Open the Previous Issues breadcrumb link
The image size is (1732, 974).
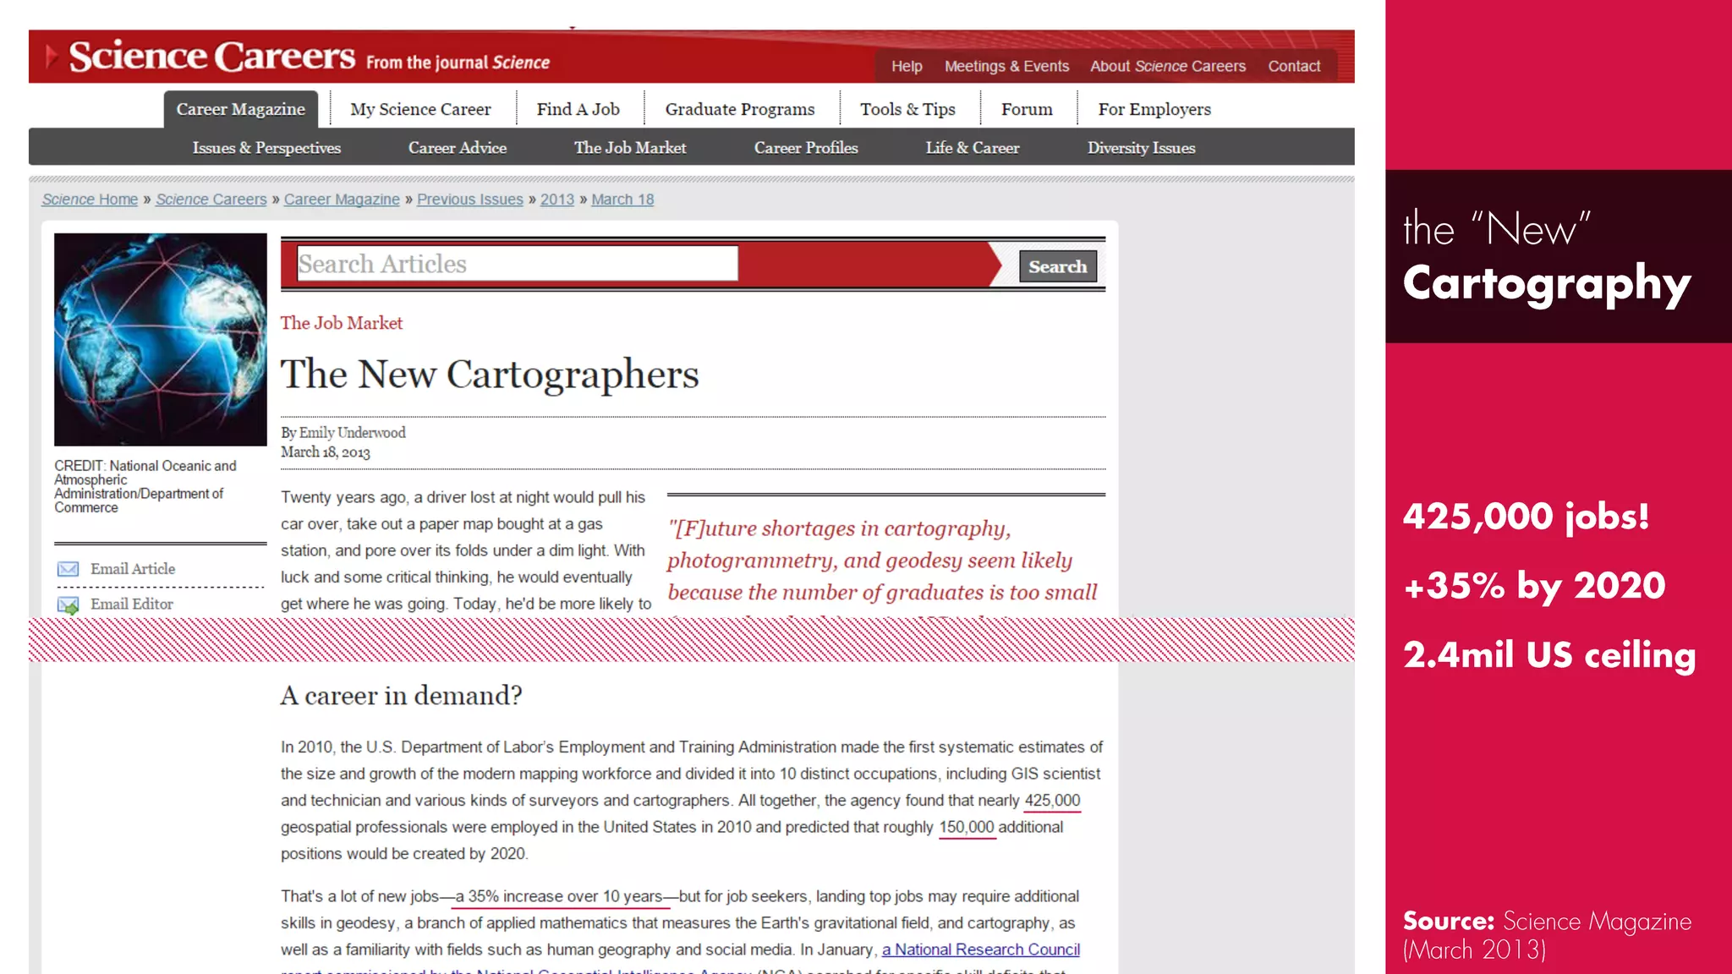(469, 200)
